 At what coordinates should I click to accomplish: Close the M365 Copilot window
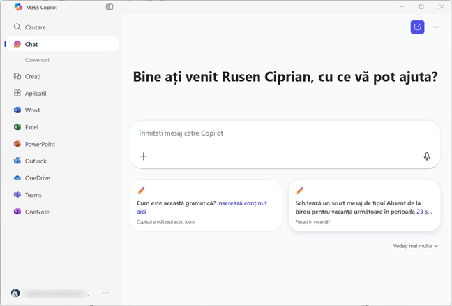pos(442,7)
